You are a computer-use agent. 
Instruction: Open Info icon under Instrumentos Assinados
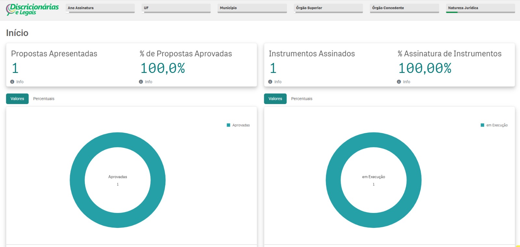[270, 82]
